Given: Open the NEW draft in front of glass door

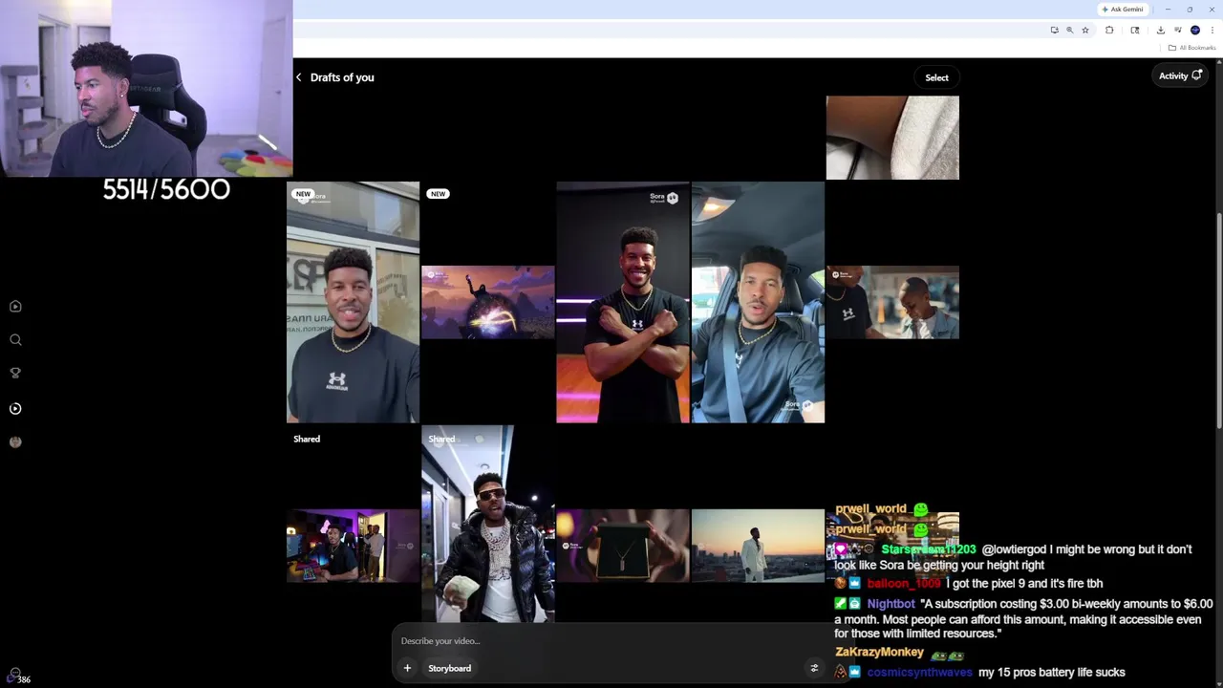Looking at the screenshot, I should (x=353, y=302).
